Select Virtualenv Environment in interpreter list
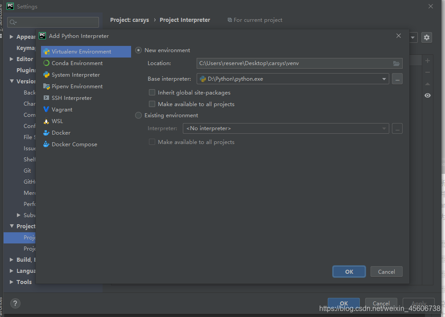The image size is (445, 317). point(86,52)
